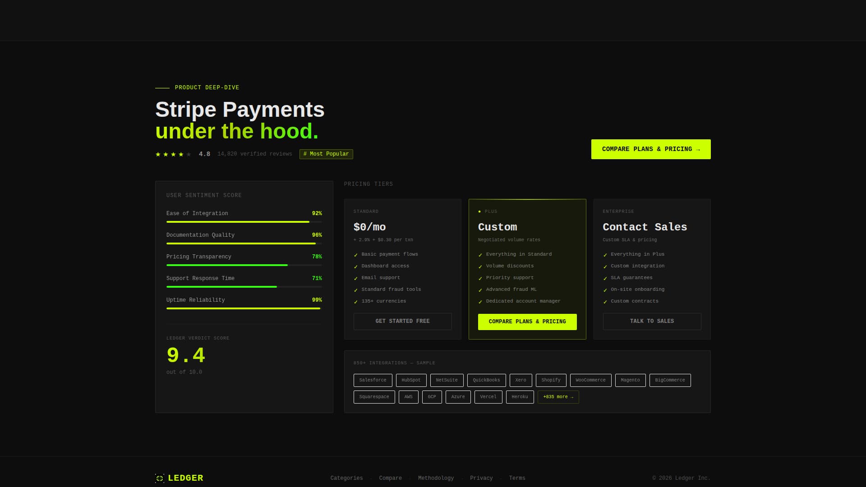Click the checkmark beside Everything in Standard
This screenshot has height=487, width=866.
tap(480, 255)
